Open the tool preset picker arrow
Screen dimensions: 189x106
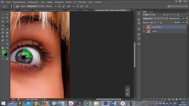(x=7, y=6)
